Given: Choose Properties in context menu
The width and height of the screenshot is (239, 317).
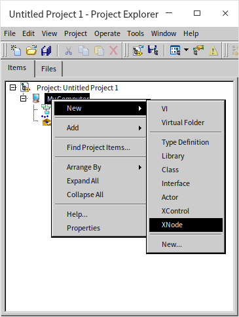Looking at the screenshot, I should [x=100, y=228].
